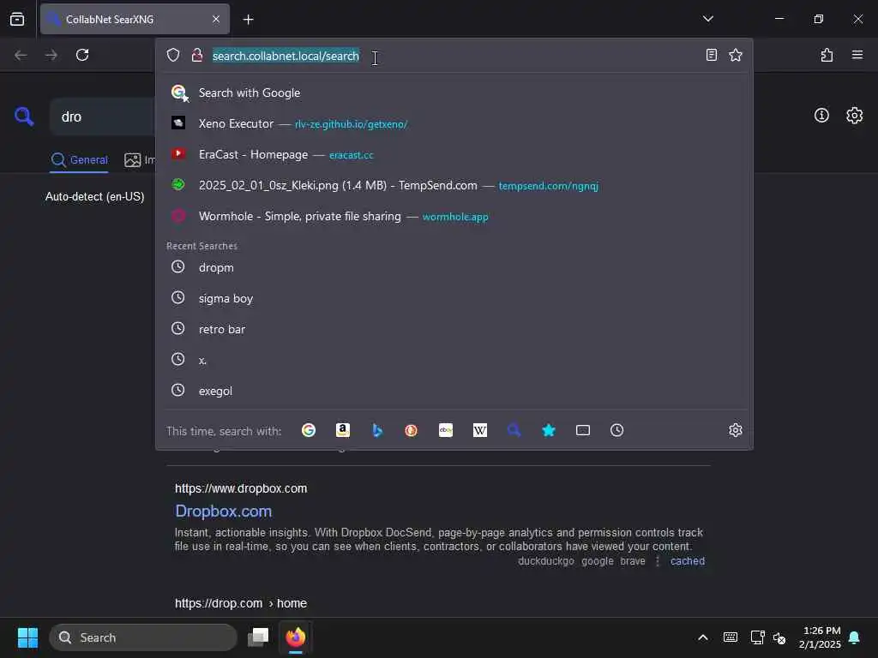
Task: Open the touch keyboard tray icon
Action: point(731,637)
